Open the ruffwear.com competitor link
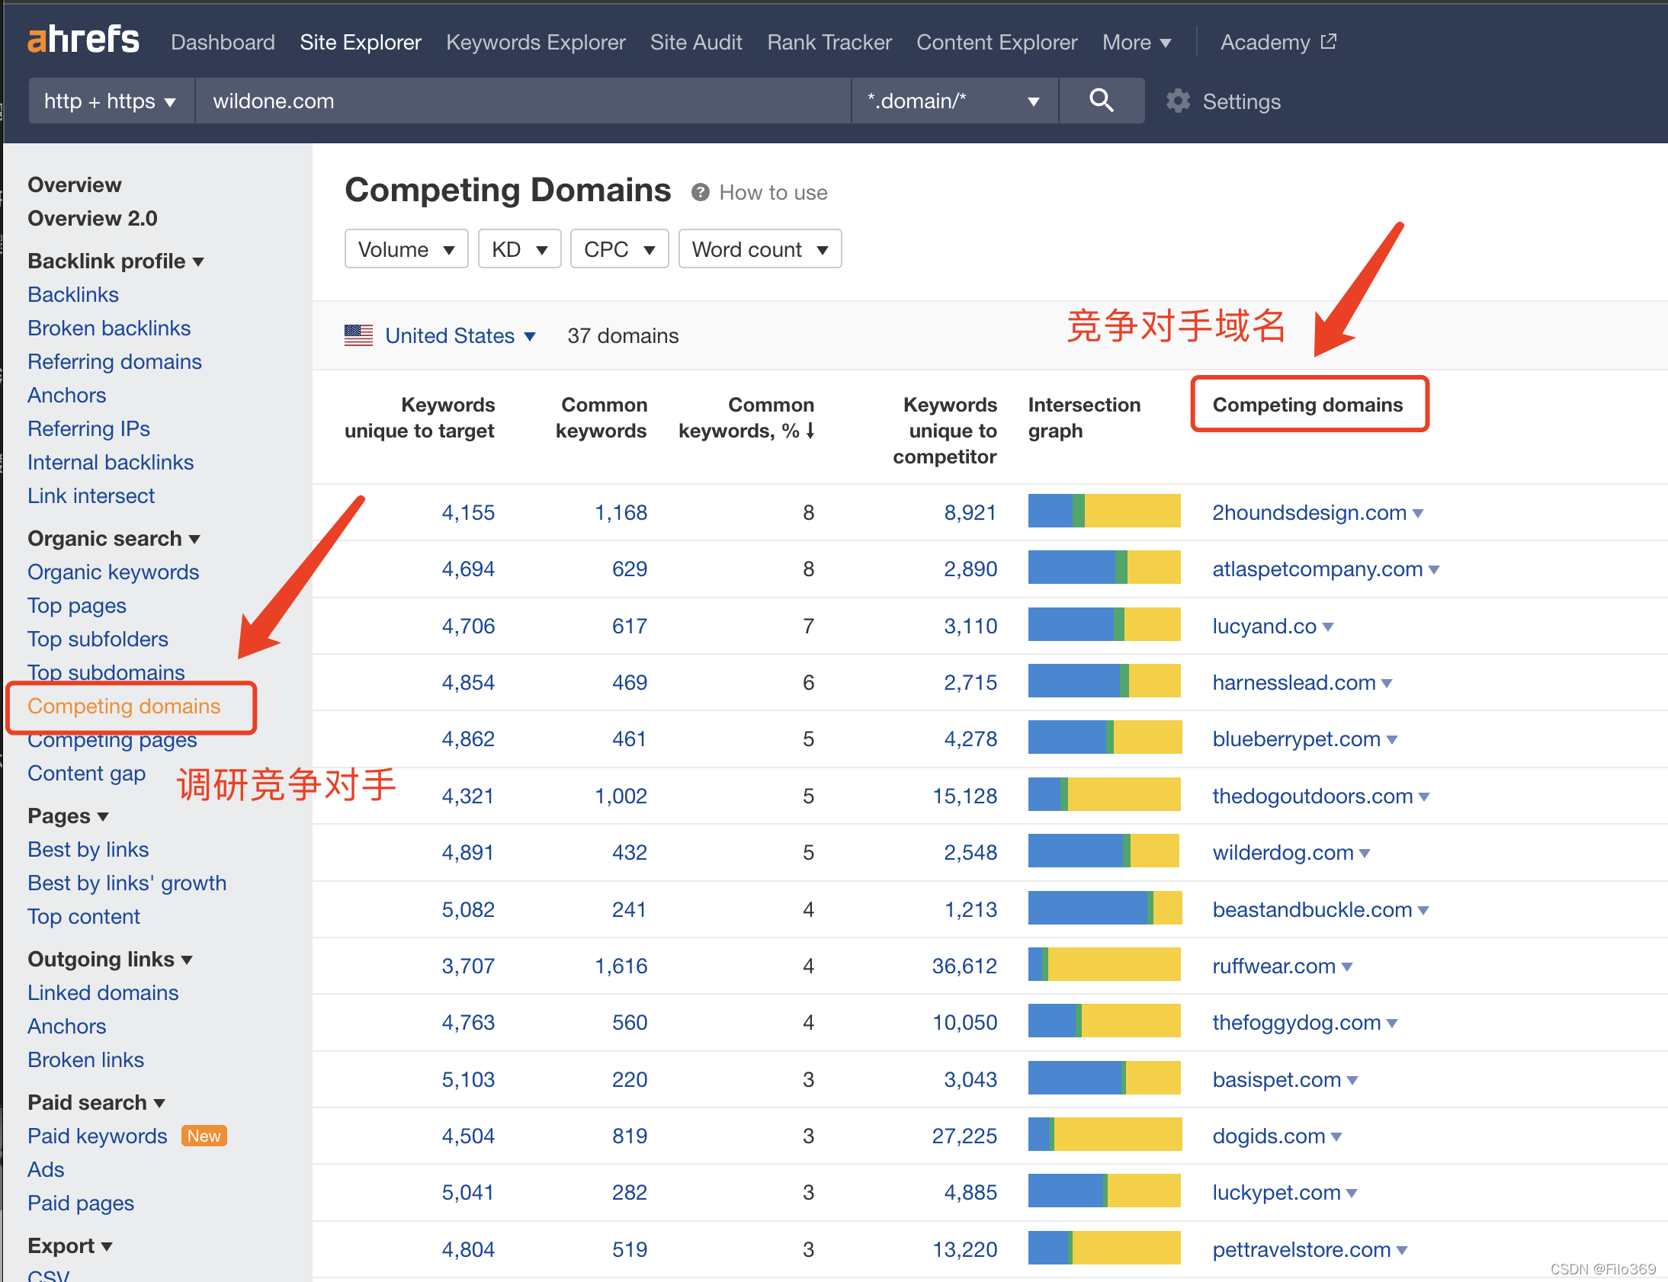 [1273, 966]
